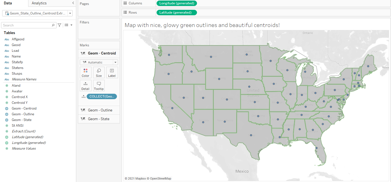
Task: Select the Geoid dimension field
Action: [16, 45]
